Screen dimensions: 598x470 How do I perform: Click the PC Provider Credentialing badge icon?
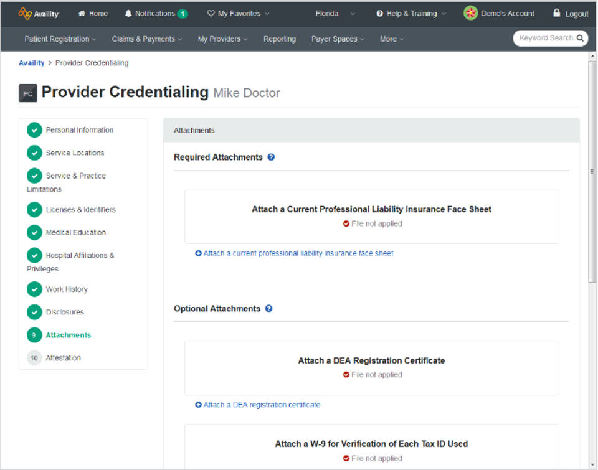(27, 93)
